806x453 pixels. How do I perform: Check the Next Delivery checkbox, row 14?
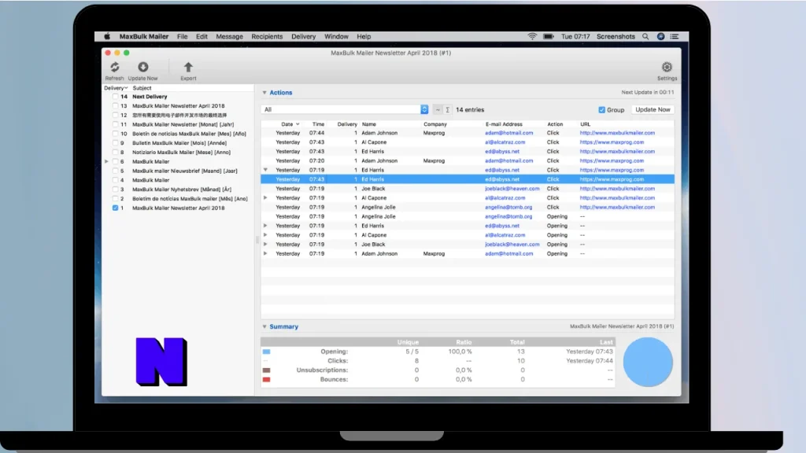point(115,97)
